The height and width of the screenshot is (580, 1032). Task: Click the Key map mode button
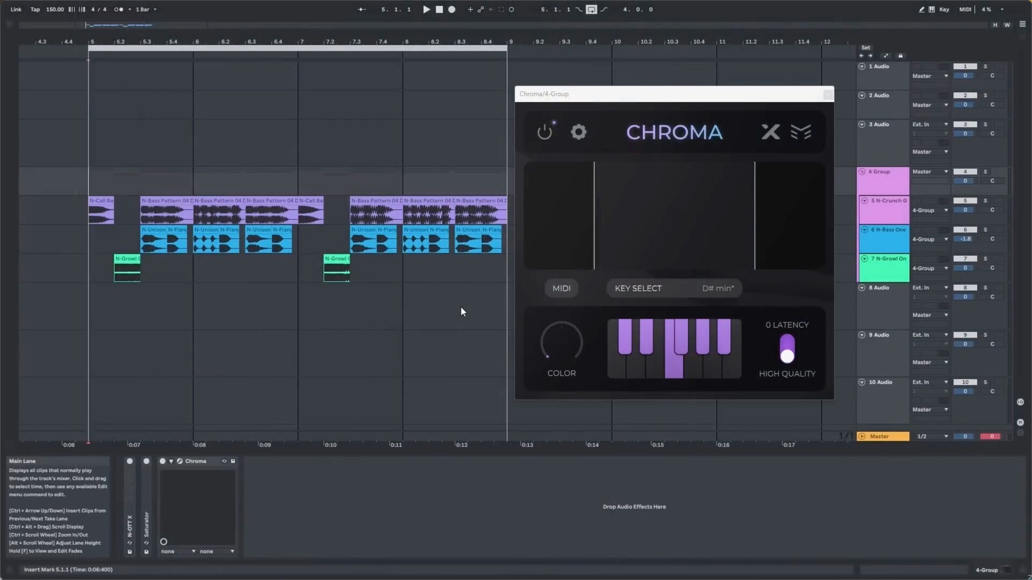tap(944, 9)
